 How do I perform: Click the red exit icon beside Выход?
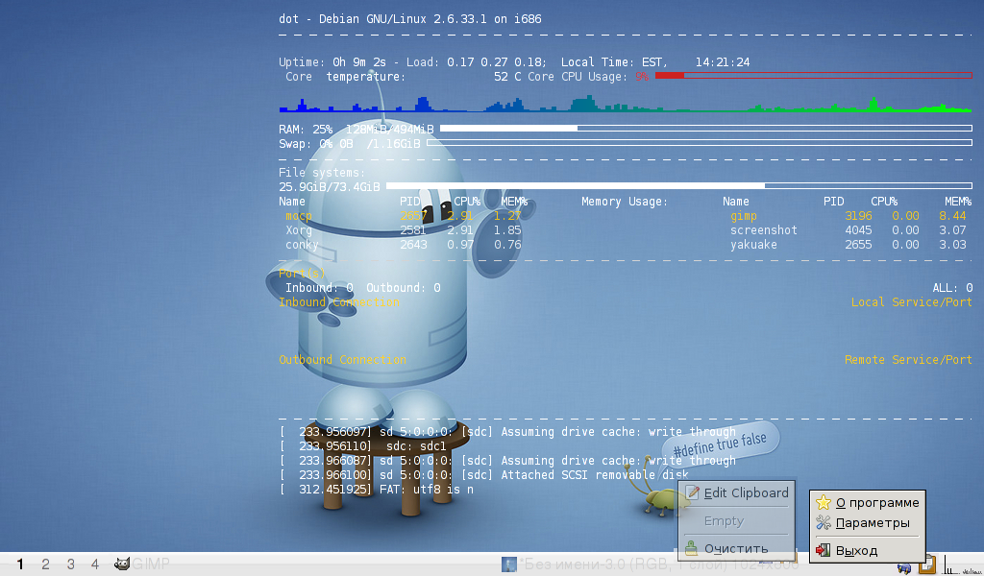tap(824, 551)
